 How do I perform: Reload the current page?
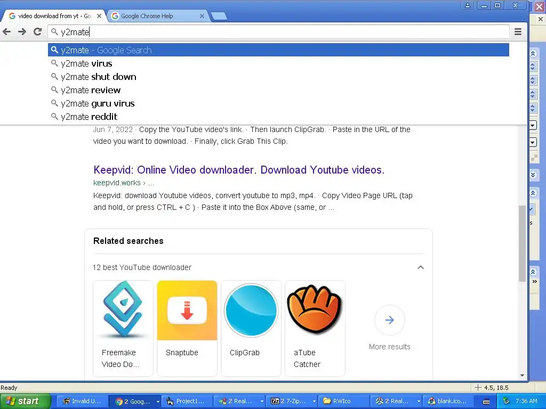(38, 32)
